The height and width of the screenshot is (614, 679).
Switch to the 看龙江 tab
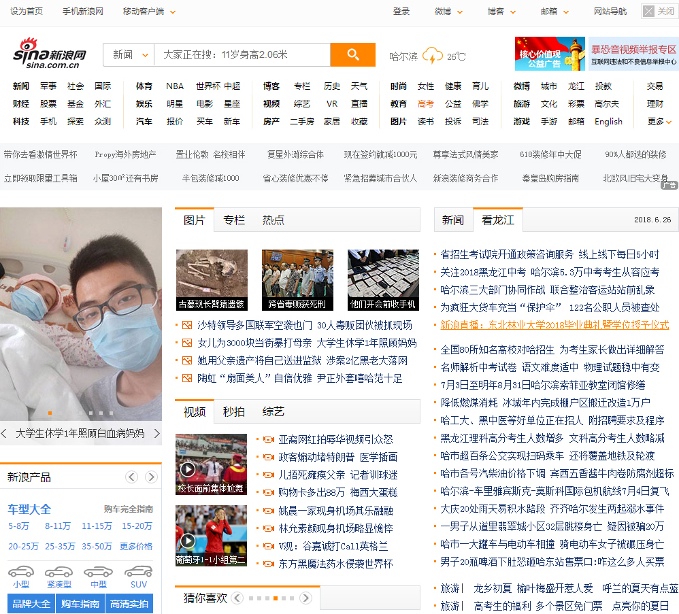497,220
